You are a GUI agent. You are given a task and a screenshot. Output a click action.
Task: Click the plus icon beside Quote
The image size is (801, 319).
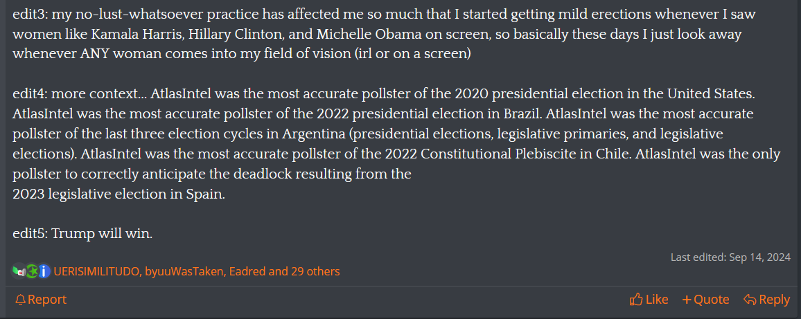[x=687, y=300]
